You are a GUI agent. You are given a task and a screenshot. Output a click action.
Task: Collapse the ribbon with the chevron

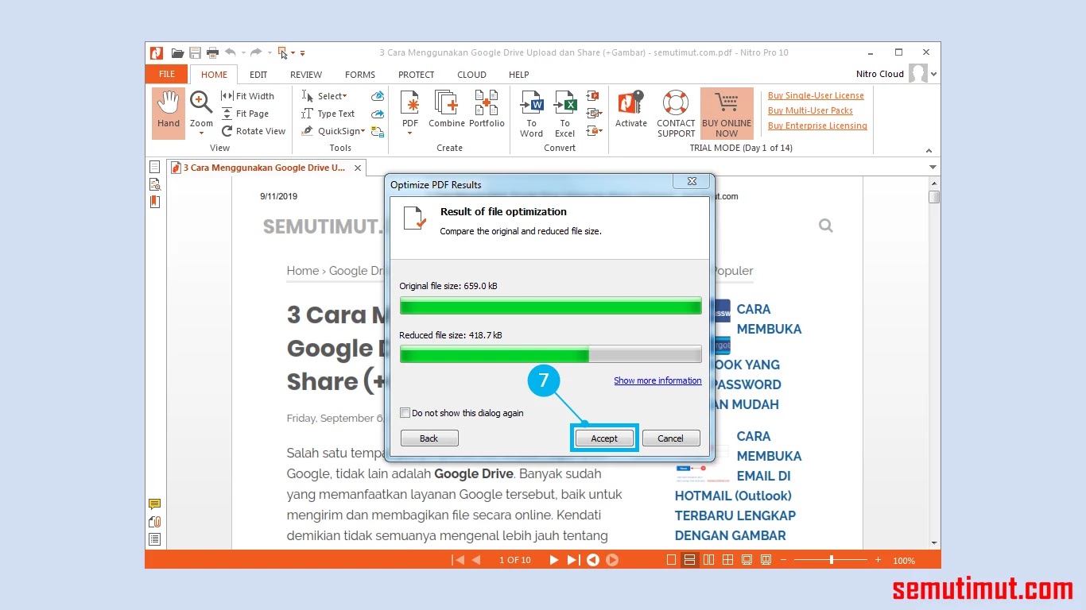(x=929, y=150)
